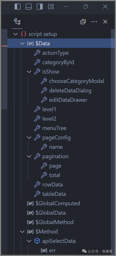The height and width of the screenshot is (256, 116).
Task: Collapse the $Data node chevron
Action: [x=22, y=44]
